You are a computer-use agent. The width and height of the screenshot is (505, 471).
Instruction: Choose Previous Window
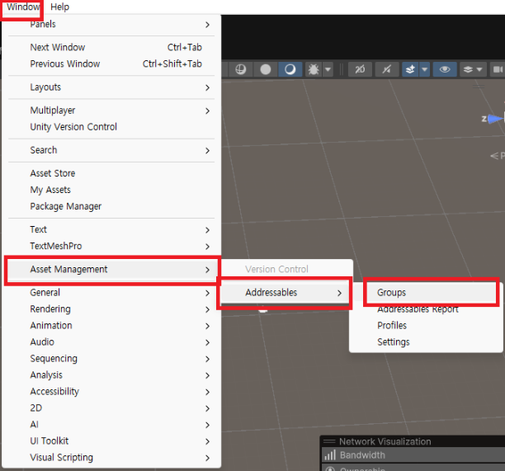[x=111, y=64]
